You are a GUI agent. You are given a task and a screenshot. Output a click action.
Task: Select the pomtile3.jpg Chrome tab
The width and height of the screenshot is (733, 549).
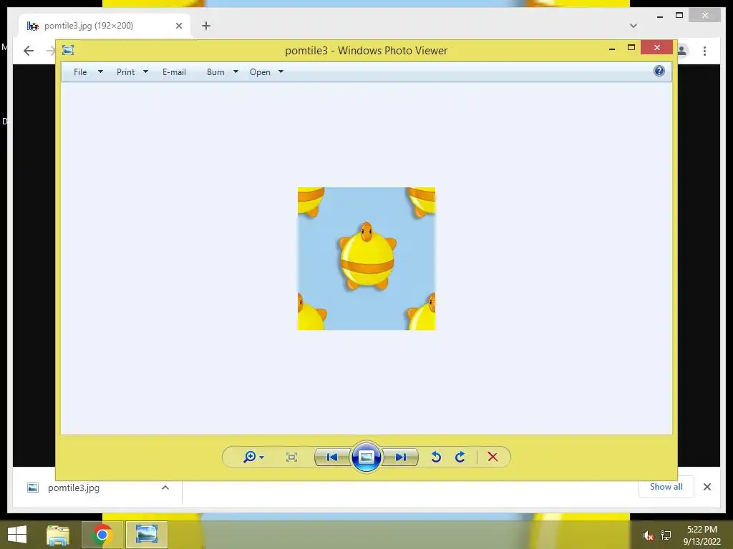(x=105, y=26)
